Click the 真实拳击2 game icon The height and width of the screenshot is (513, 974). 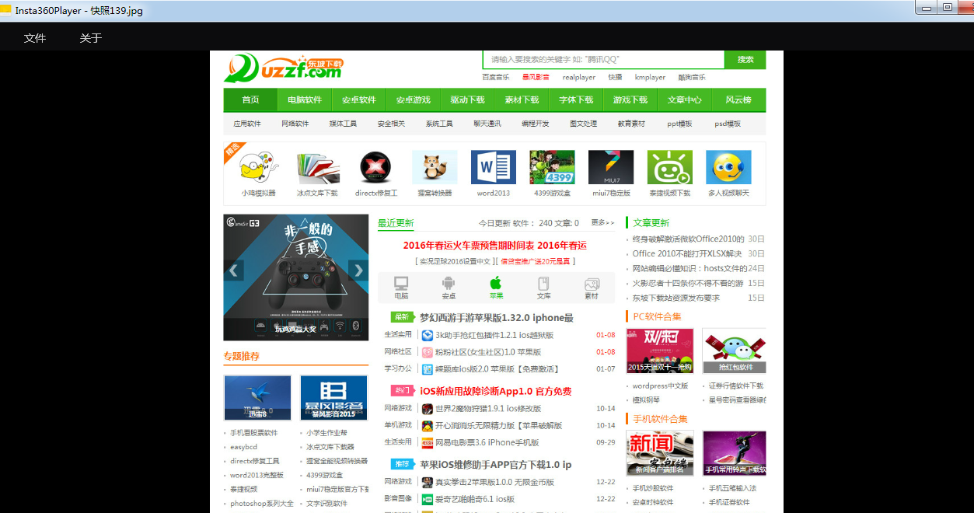427,482
